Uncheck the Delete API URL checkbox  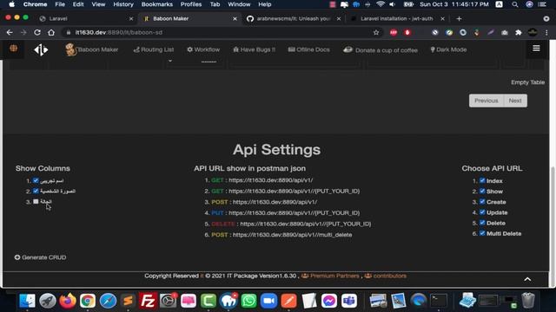(482, 223)
